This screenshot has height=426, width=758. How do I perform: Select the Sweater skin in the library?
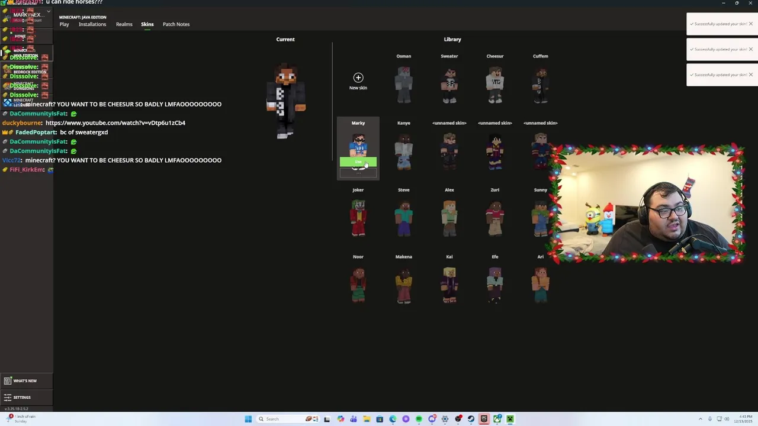pos(449,85)
